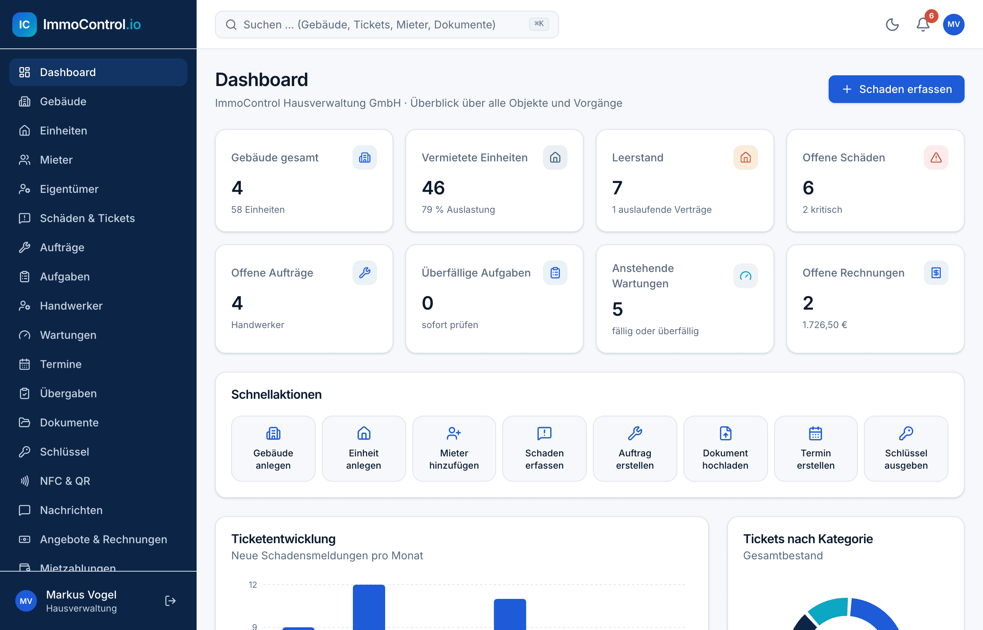This screenshot has height=630, width=983.
Task: Click the 1 auslaufende Verträge text
Action: click(x=662, y=209)
